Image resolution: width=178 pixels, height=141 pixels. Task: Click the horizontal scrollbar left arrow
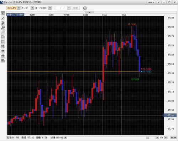[x=65, y=137]
